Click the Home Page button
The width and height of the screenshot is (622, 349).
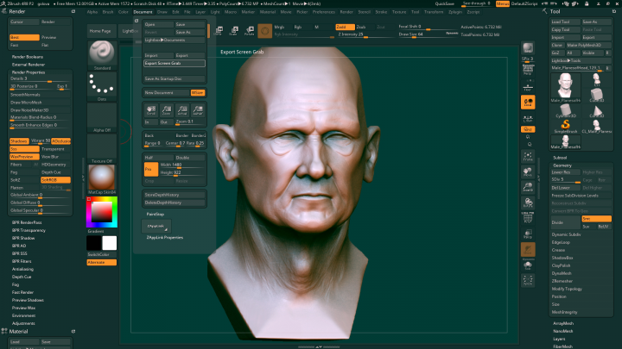coord(100,31)
